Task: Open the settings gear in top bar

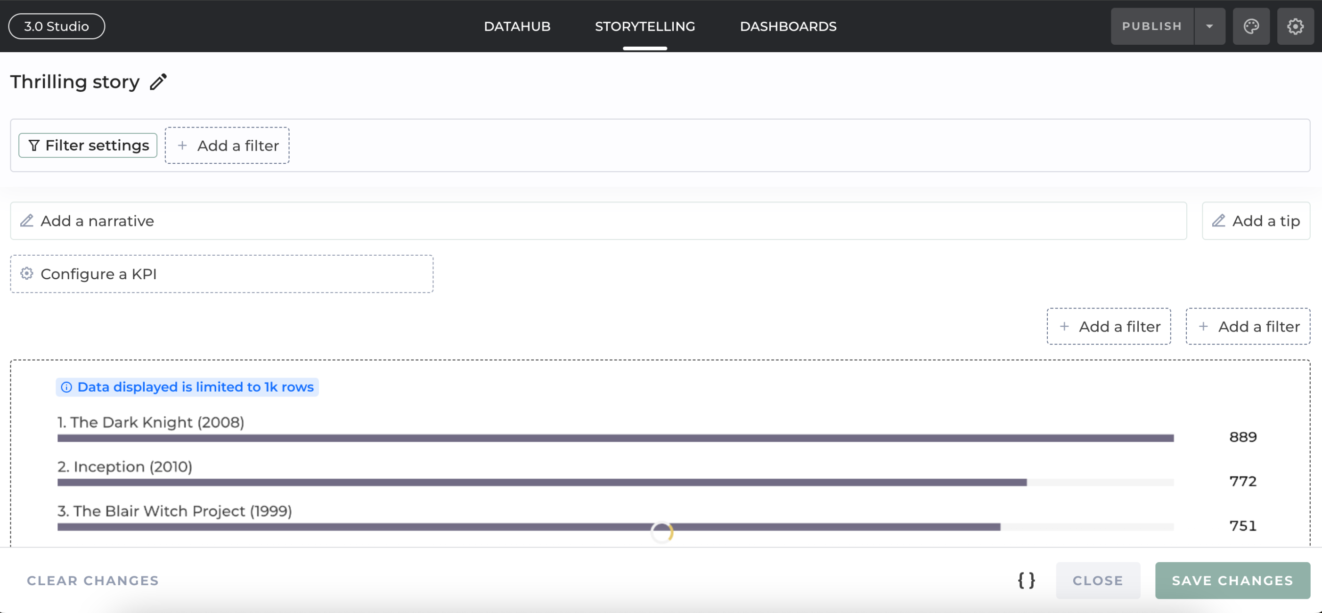Action: (x=1295, y=26)
